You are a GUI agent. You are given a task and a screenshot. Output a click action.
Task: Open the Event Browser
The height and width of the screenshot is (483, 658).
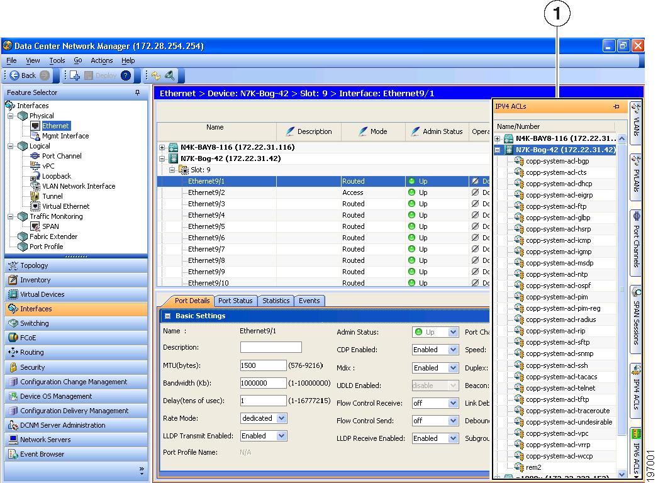42,454
